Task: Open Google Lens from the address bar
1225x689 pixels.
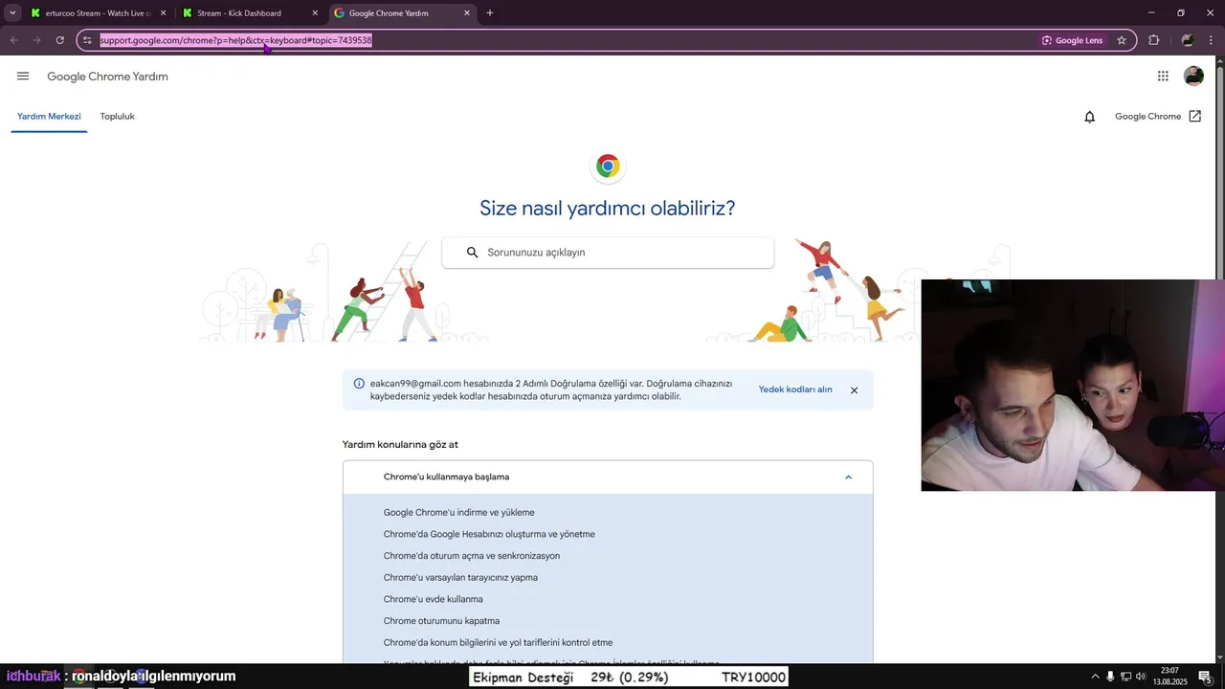Action: tap(1072, 40)
